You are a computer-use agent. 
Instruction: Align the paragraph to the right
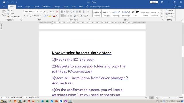pyautogui.click(x=68, y=16)
